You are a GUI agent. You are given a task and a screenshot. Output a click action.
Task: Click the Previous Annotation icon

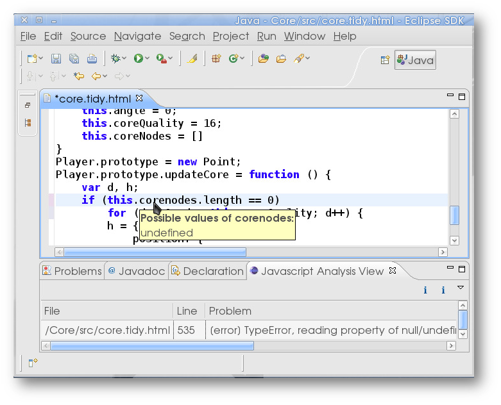(x=53, y=76)
